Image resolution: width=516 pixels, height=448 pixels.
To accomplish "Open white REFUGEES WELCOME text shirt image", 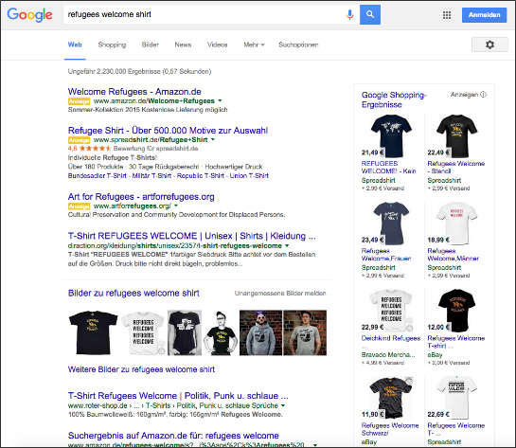I will (143, 332).
